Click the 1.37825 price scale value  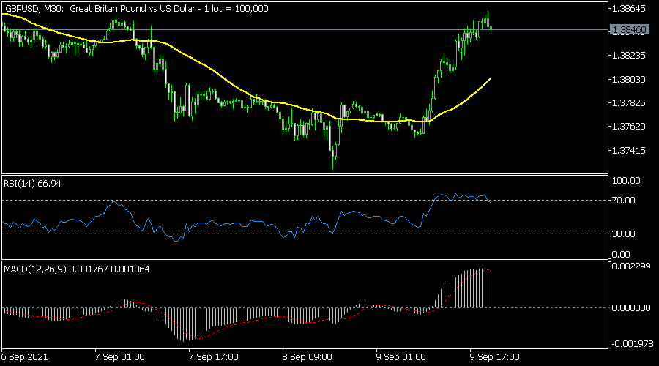(629, 103)
